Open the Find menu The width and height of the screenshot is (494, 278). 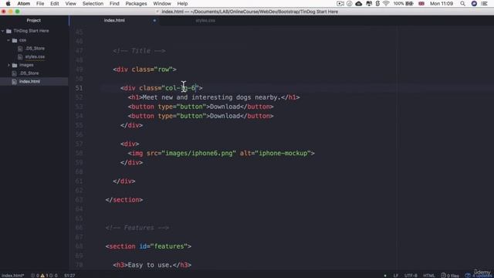point(114,3)
